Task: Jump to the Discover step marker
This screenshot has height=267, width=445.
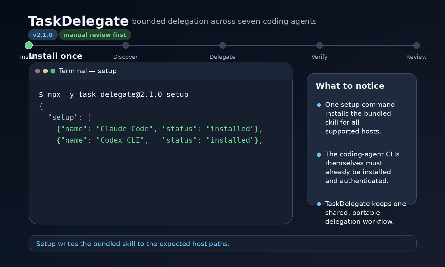Action: [126, 45]
